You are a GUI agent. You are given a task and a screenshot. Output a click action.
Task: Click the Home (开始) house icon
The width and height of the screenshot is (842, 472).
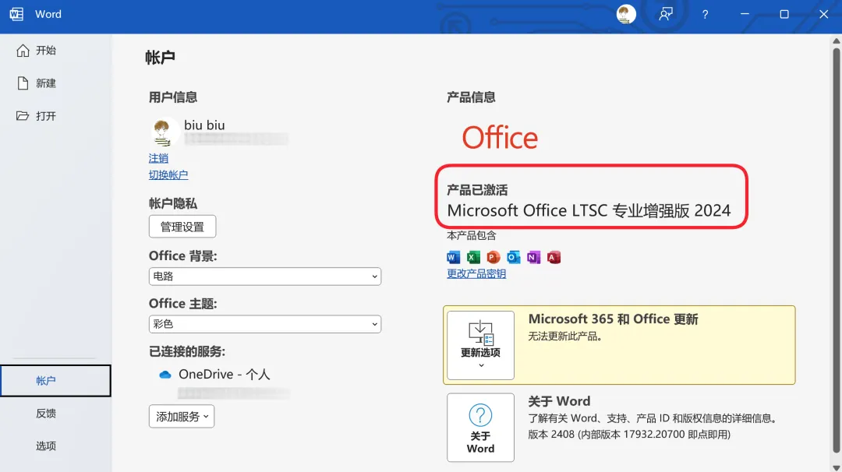(23, 51)
